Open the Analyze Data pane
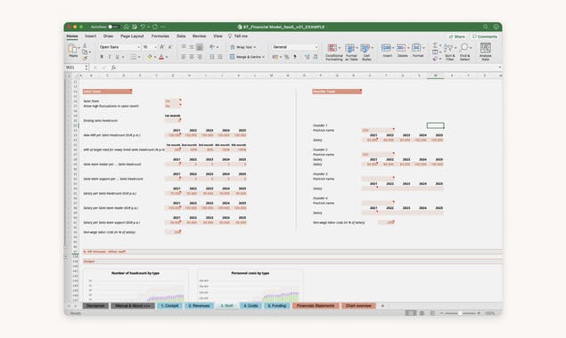The height and width of the screenshot is (338, 566). [x=486, y=52]
